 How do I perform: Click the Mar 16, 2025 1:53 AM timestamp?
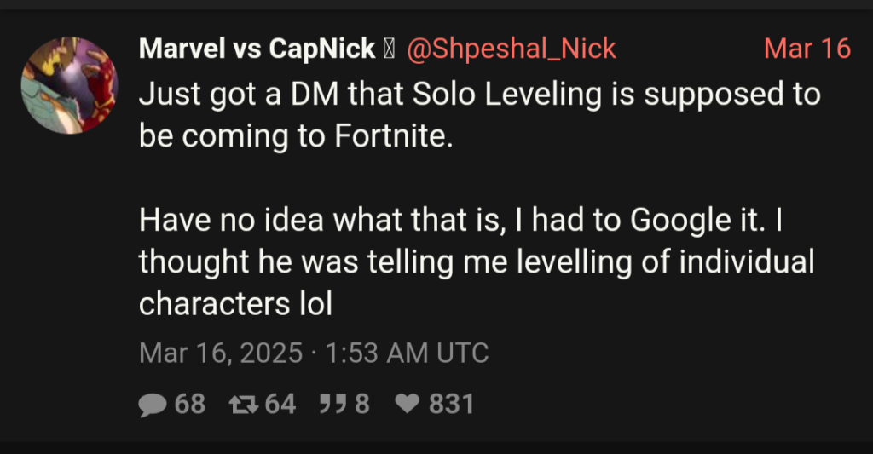[x=314, y=353]
